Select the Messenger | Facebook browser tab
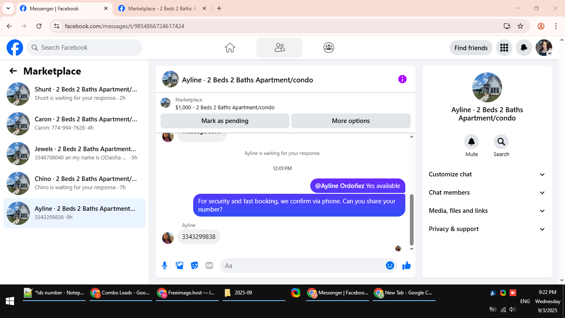Image resolution: width=565 pixels, height=318 pixels. coord(64,8)
